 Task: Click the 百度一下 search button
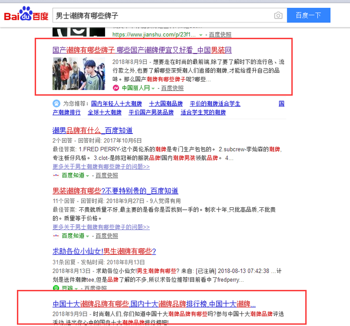pyautogui.click(x=309, y=15)
